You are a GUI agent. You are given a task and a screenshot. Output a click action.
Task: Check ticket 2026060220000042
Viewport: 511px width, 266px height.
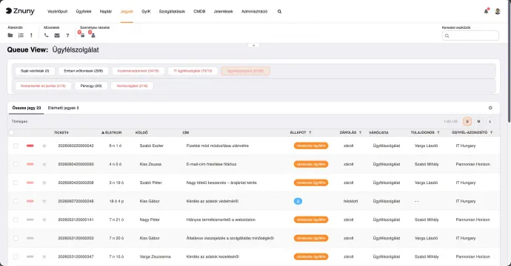pyautogui.click(x=16, y=146)
